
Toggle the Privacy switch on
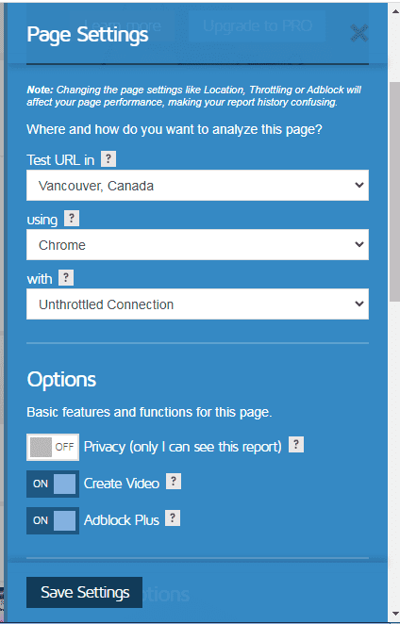pyautogui.click(x=53, y=447)
